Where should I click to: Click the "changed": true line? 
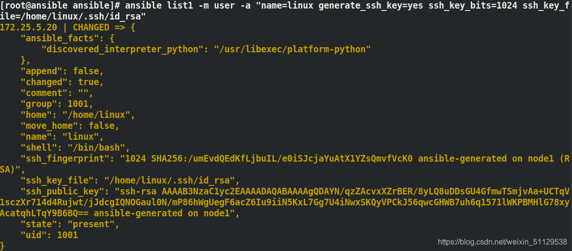click(x=62, y=82)
